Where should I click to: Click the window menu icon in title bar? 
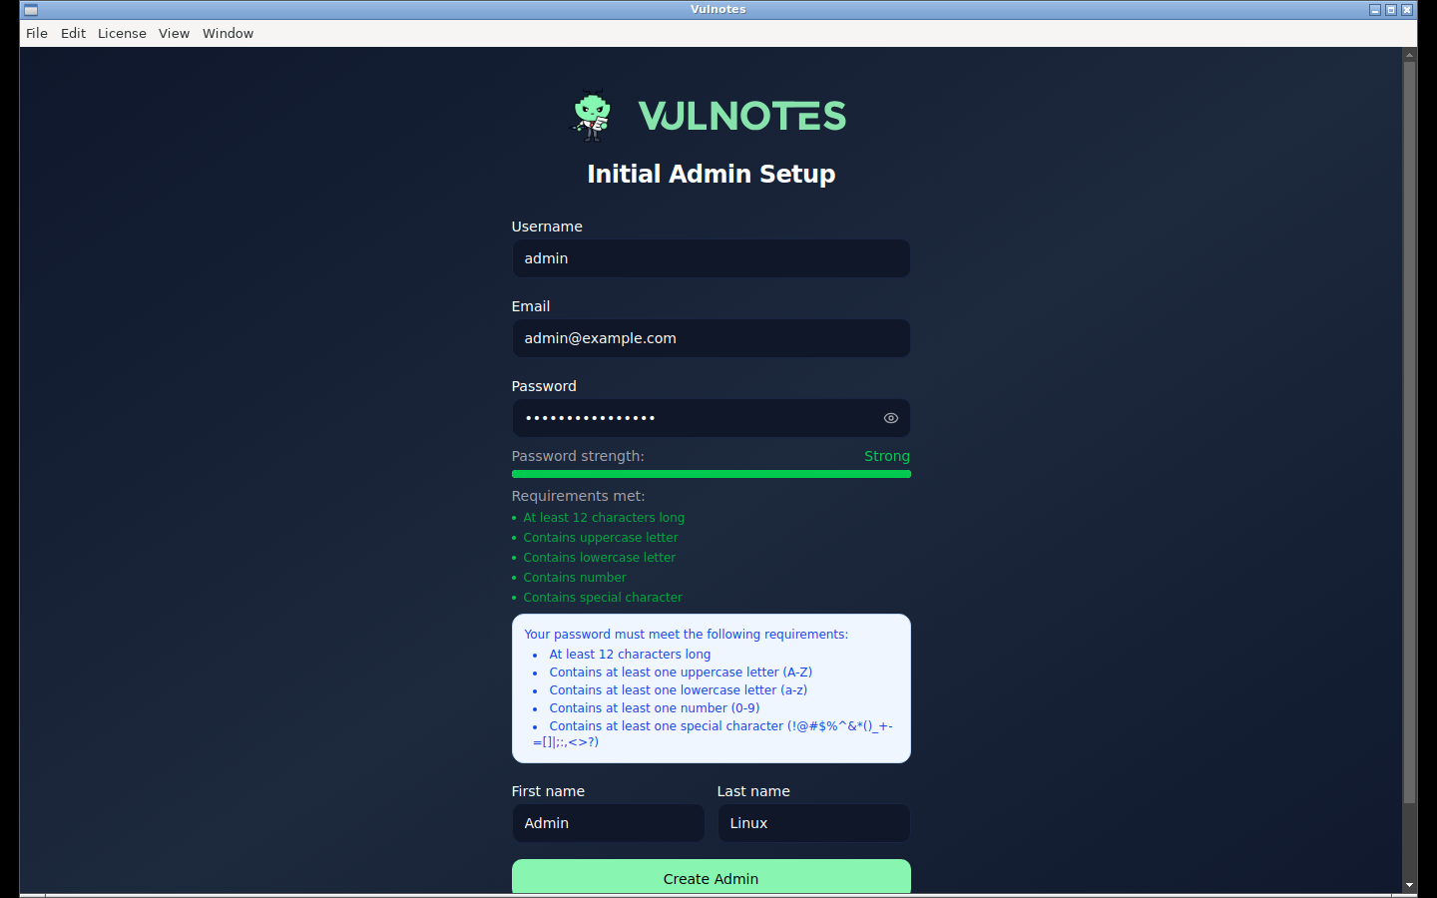31,10
